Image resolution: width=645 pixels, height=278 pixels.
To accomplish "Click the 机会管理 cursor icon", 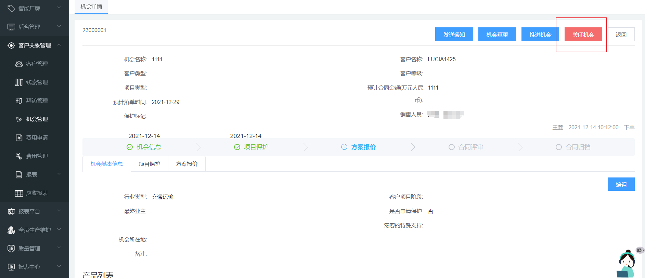I will point(19,119).
